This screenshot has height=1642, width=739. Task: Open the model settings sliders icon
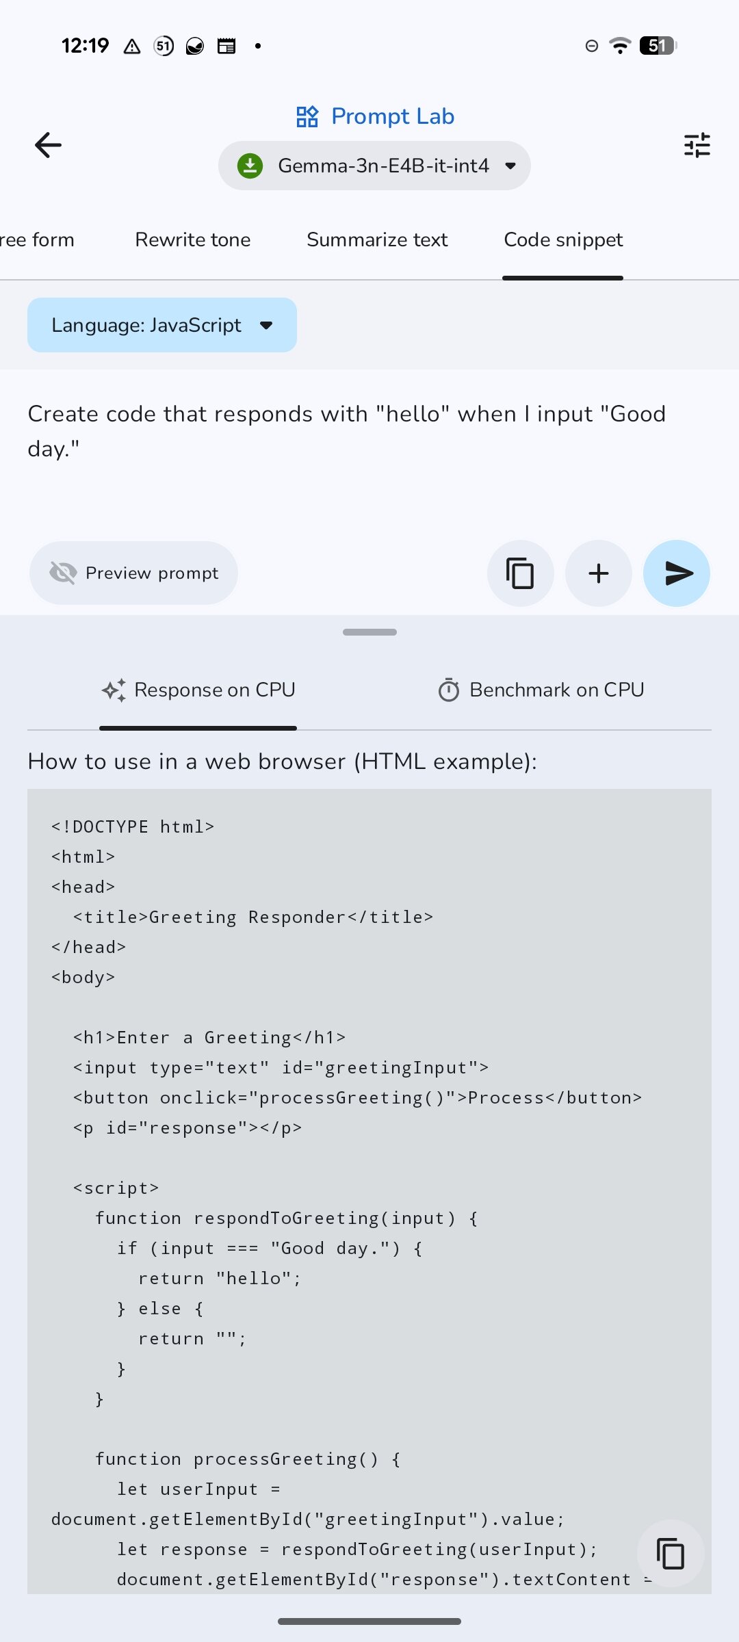(x=697, y=145)
